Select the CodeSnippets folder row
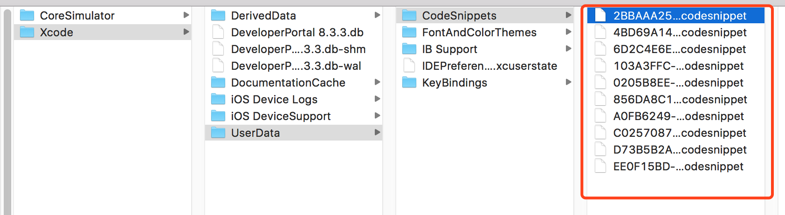This screenshot has width=785, height=215. pyautogui.click(x=485, y=16)
